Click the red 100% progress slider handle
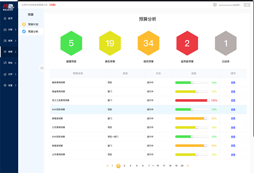The width and height of the screenshot is (254, 173). 208,101
